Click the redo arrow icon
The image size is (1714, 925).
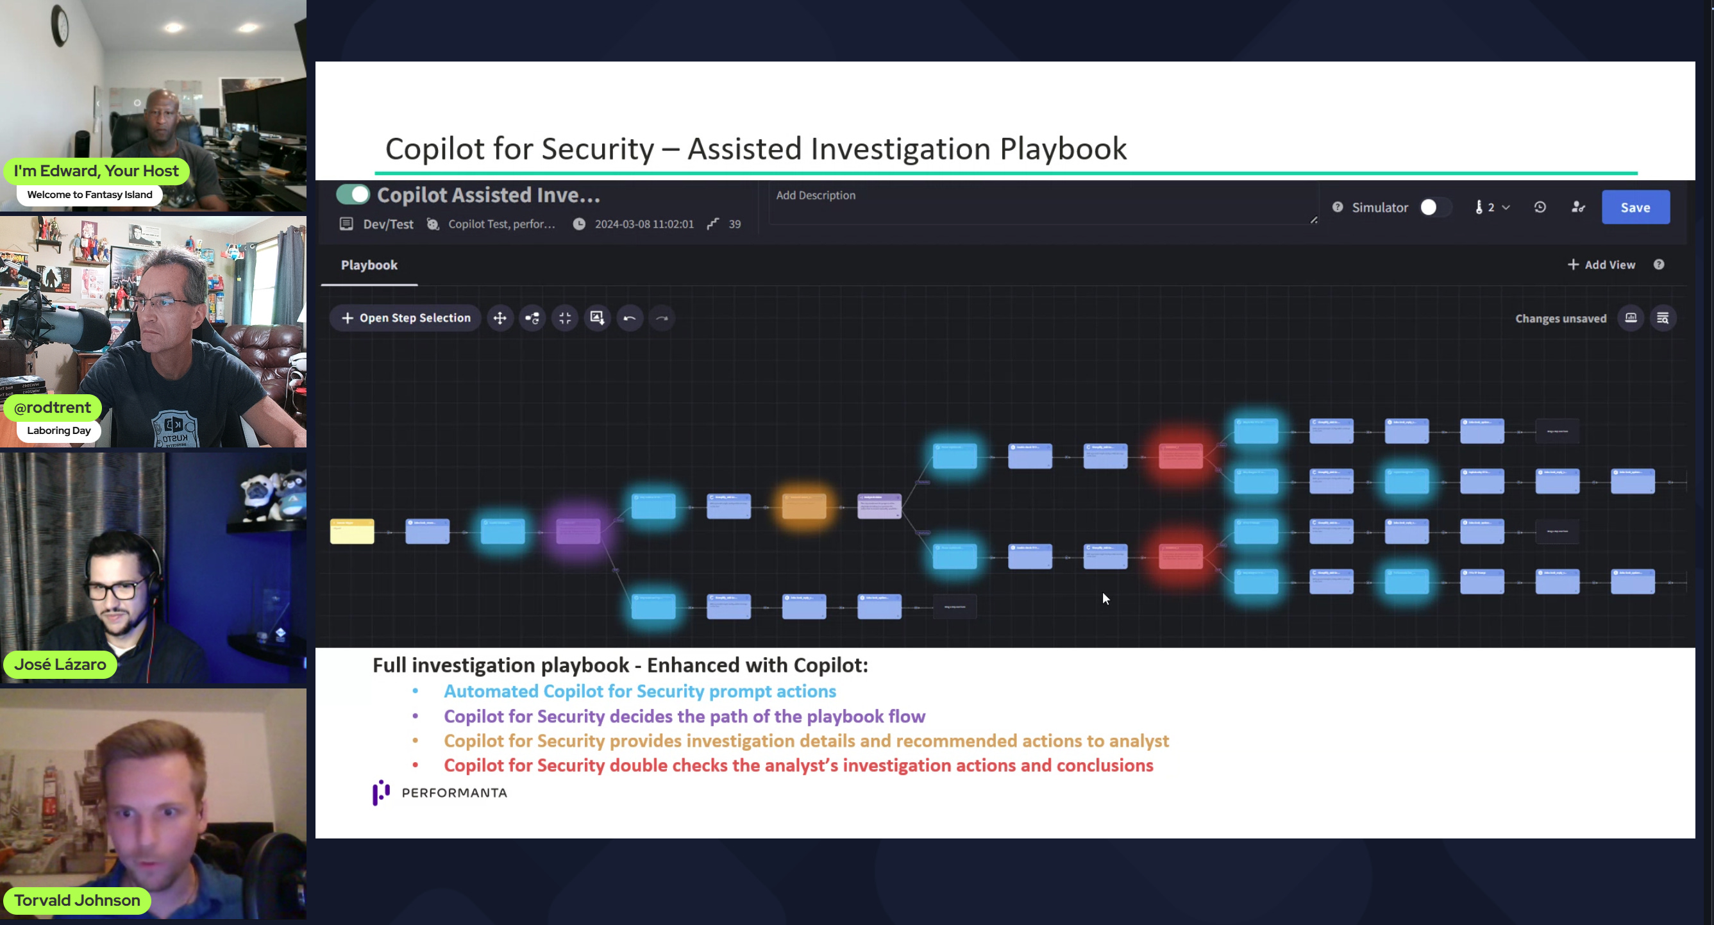click(x=663, y=318)
